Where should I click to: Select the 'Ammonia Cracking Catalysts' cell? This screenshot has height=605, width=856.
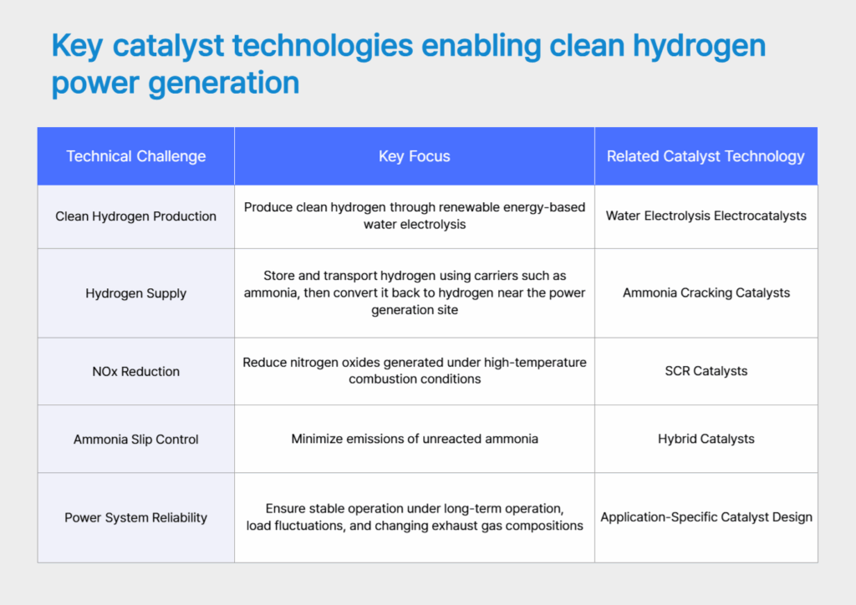(x=706, y=293)
